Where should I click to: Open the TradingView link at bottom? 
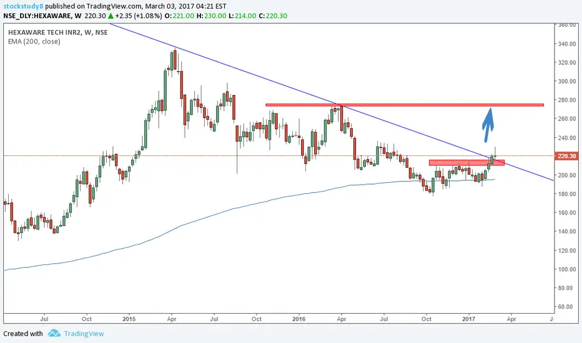[x=84, y=334]
